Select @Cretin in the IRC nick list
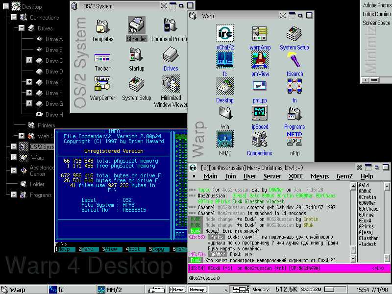Screen dimensions: 392x294 click(x=367, y=197)
